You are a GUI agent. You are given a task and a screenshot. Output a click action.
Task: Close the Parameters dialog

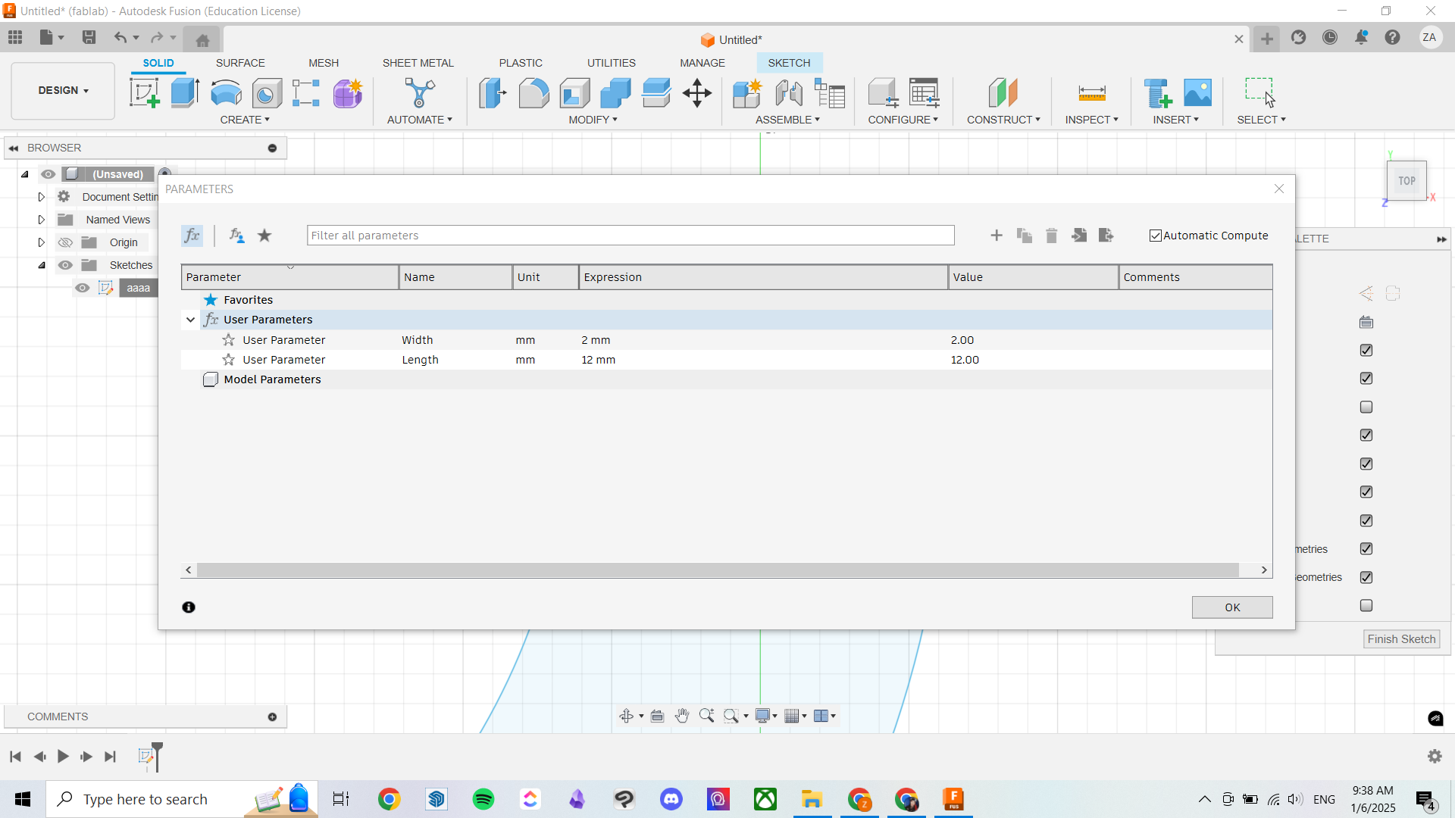(x=1279, y=189)
